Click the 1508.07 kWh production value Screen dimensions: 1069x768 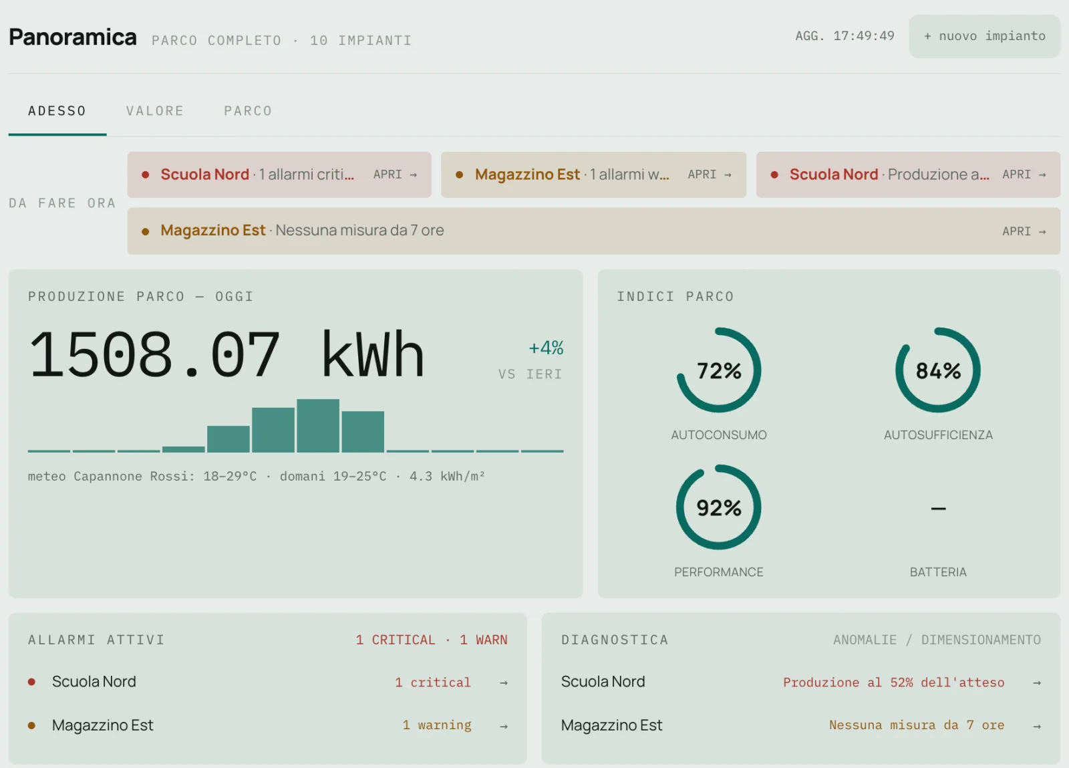pyautogui.click(x=227, y=354)
